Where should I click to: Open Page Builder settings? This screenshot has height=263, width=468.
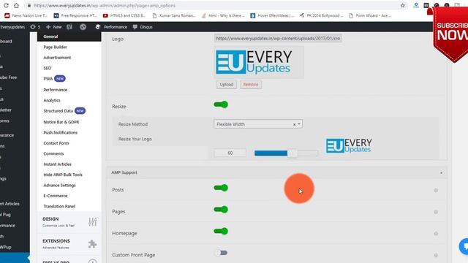[x=56, y=47]
